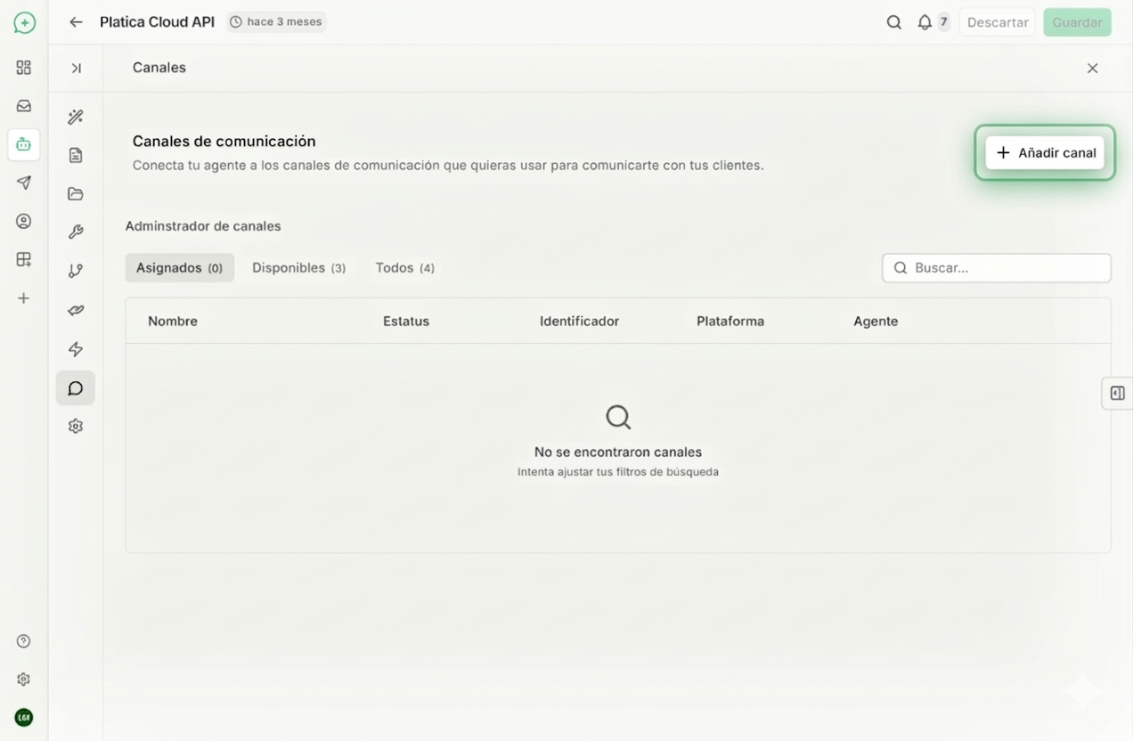Open the help question mark icon
The height and width of the screenshot is (741, 1133).
(x=24, y=641)
